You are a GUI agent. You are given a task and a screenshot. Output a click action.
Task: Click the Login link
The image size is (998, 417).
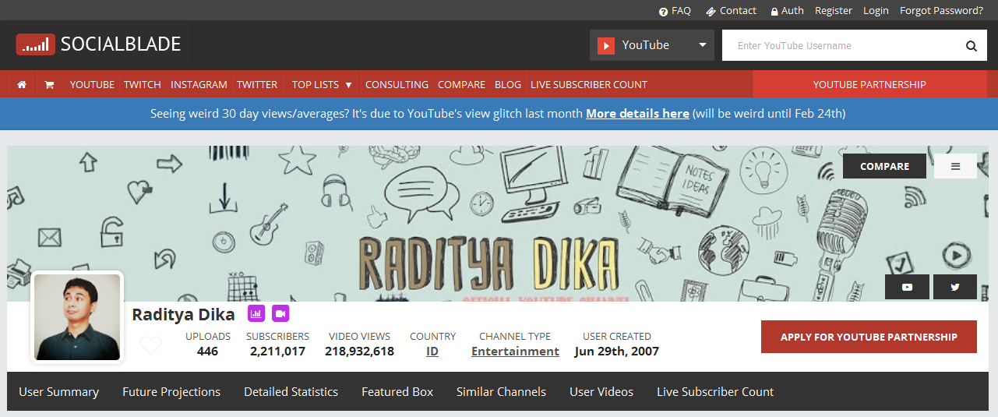tap(876, 11)
